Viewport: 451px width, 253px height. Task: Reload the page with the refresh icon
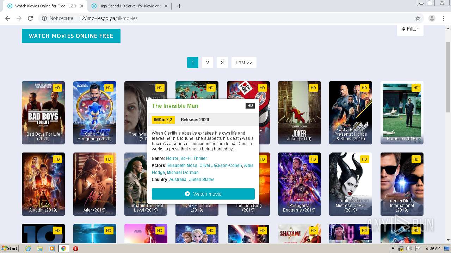30,18
